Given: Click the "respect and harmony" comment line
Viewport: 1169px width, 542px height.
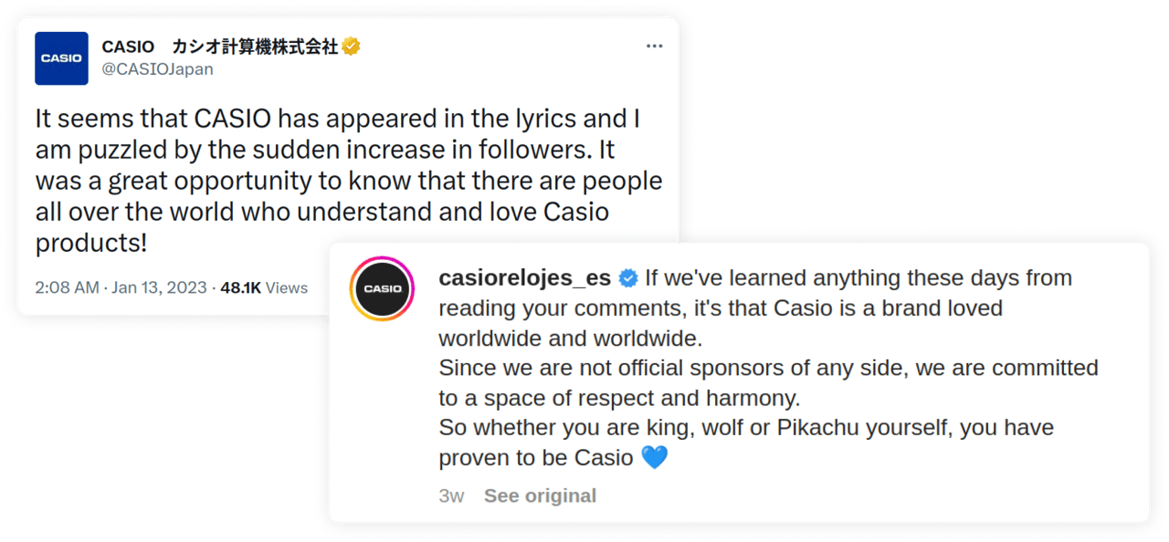Looking at the screenshot, I should click(619, 398).
